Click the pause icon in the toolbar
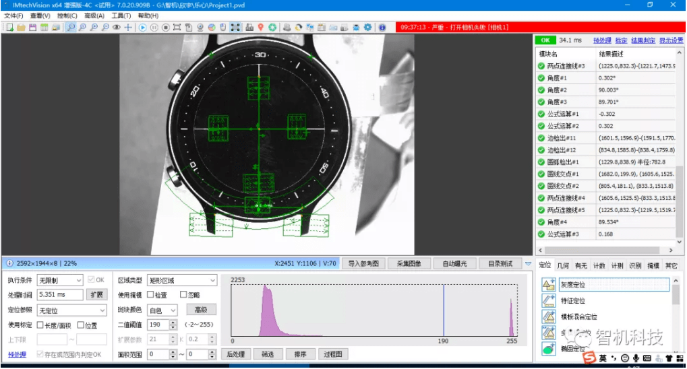The image size is (687, 369). [154, 28]
